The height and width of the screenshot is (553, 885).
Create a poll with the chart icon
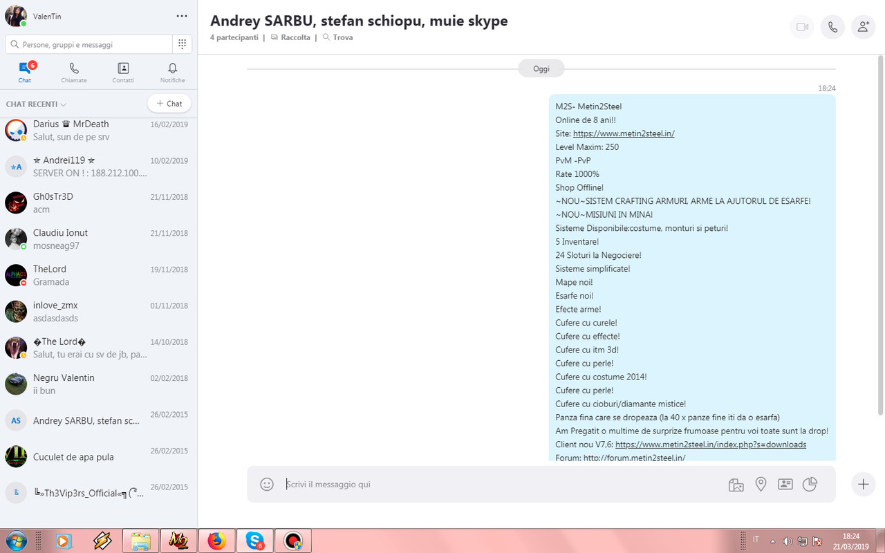point(810,485)
